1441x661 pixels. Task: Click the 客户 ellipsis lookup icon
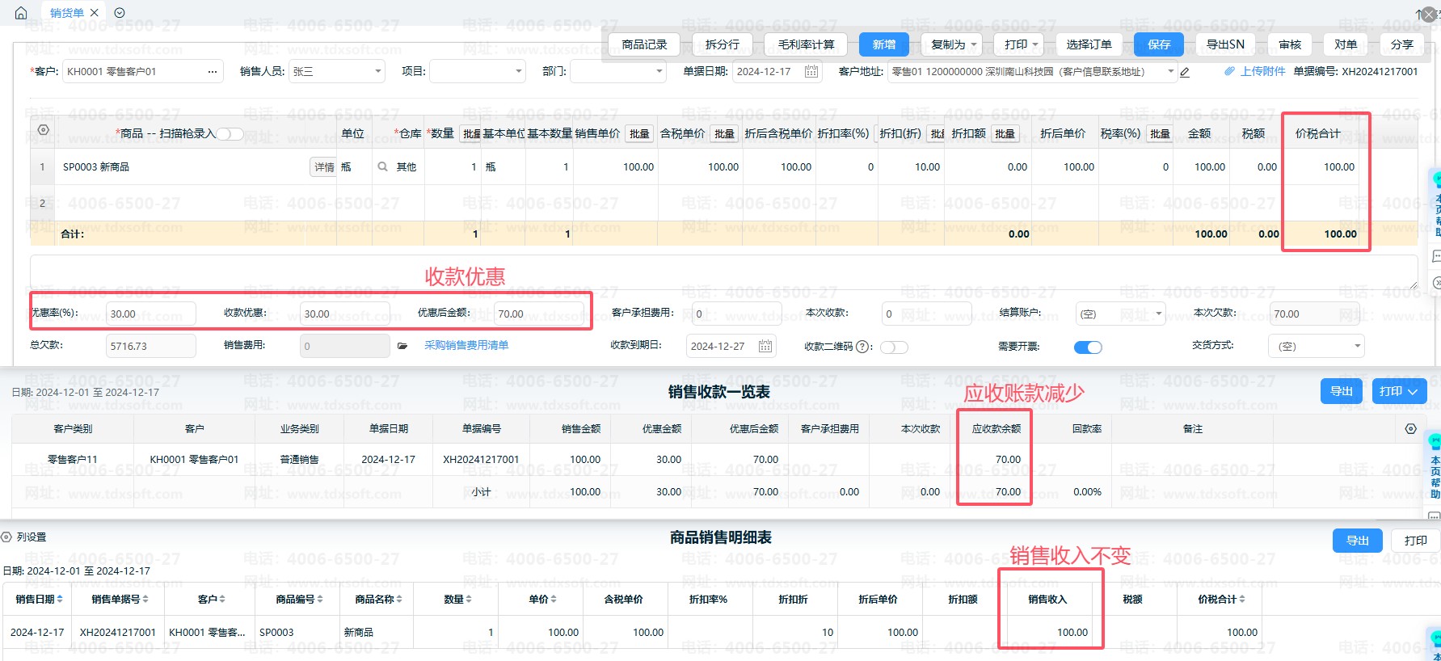[x=213, y=72]
